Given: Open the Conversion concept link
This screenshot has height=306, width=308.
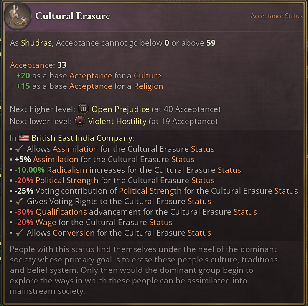Looking at the screenshot, I should [x=74, y=233].
